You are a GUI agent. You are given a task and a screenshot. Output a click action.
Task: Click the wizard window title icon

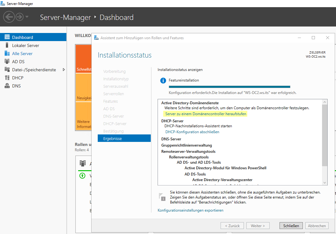[x=96, y=38]
